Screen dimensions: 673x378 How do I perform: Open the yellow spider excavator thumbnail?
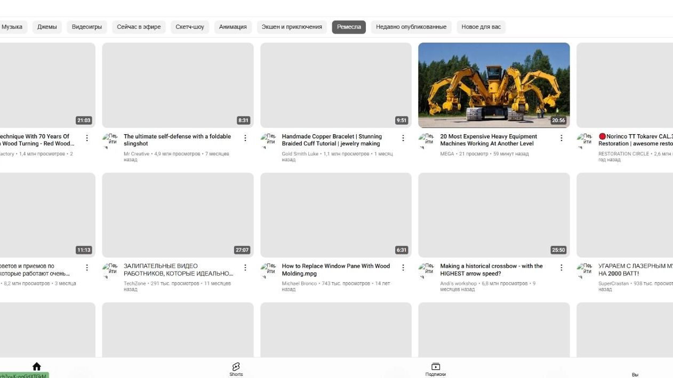coord(494,85)
